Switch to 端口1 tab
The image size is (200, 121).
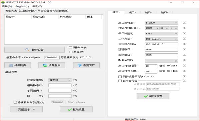116,12
